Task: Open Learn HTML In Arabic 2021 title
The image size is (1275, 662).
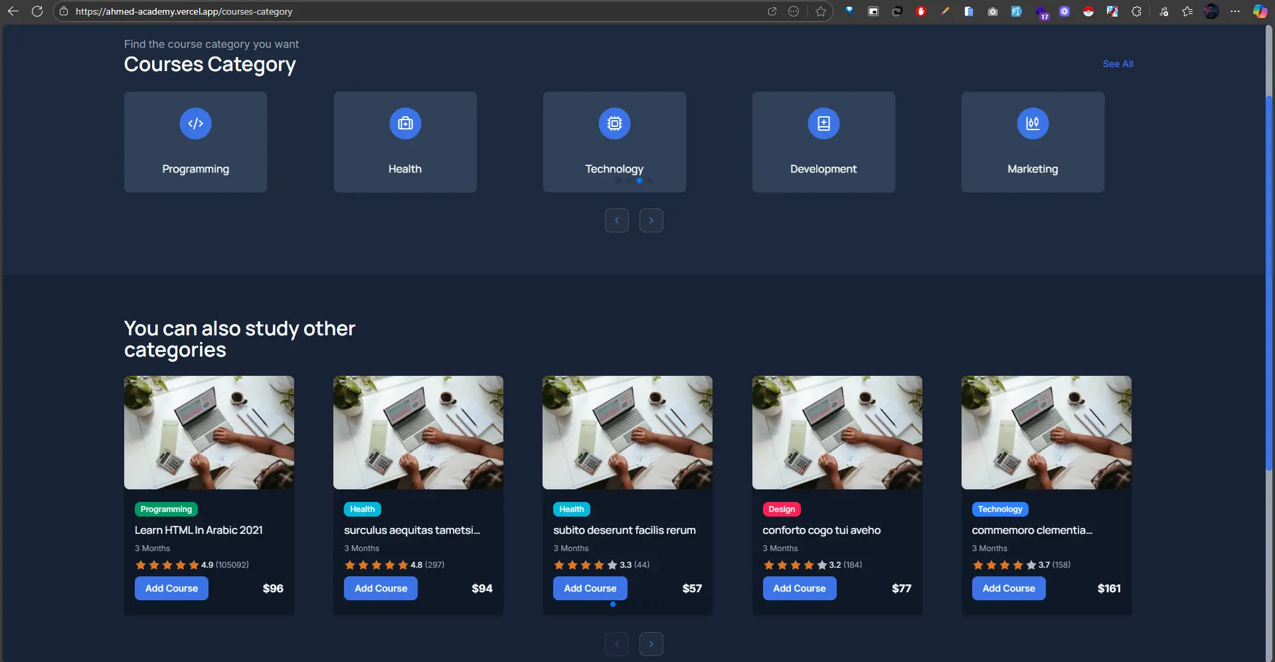Action: click(x=199, y=530)
